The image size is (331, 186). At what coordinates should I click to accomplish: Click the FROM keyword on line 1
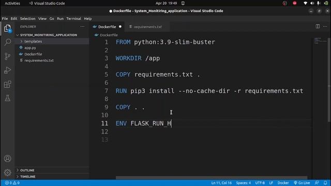click(x=123, y=42)
